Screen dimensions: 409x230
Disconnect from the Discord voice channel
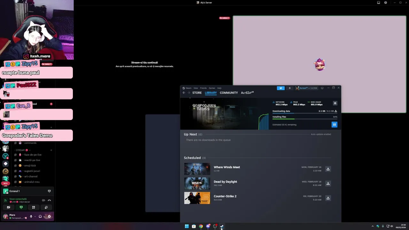click(x=49, y=200)
